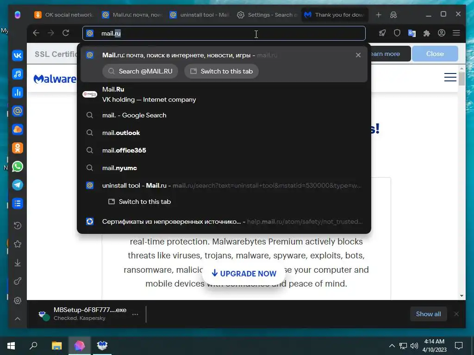Click Switch to this tab under uninstall tool
This screenshot has width=474, height=355.
(x=140, y=202)
